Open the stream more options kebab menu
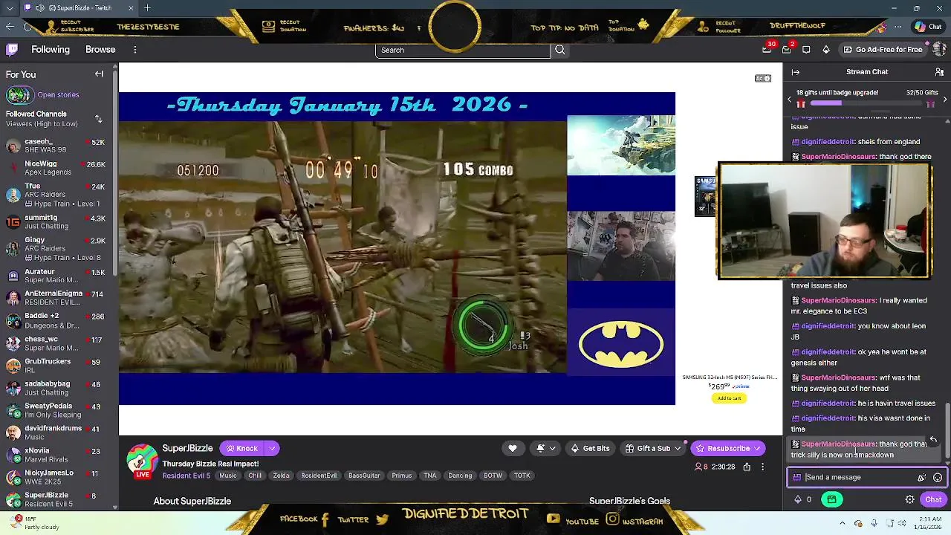Screen dimensions: 951x535 (762, 467)
